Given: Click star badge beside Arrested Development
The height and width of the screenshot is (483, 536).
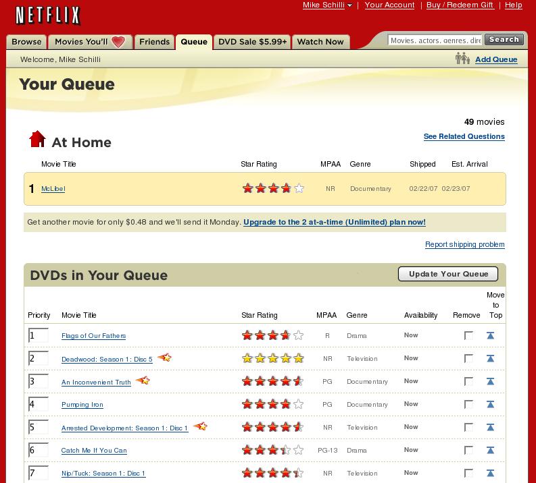Looking at the screenshot, I should 200,426.
